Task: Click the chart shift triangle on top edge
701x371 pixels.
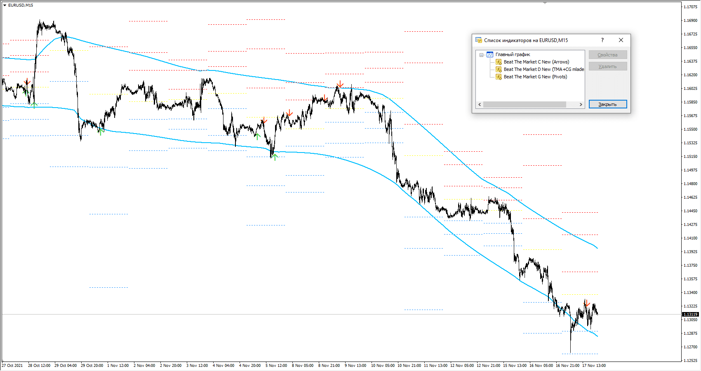Action: click(545, 3)
